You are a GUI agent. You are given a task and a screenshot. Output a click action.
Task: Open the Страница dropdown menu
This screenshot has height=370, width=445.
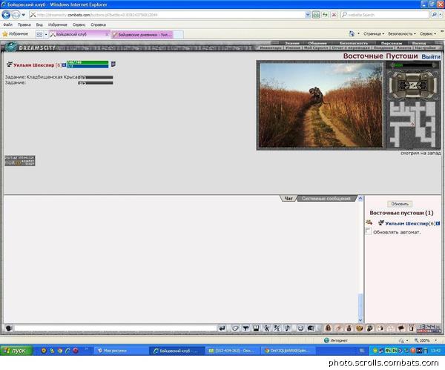(374, 34)
